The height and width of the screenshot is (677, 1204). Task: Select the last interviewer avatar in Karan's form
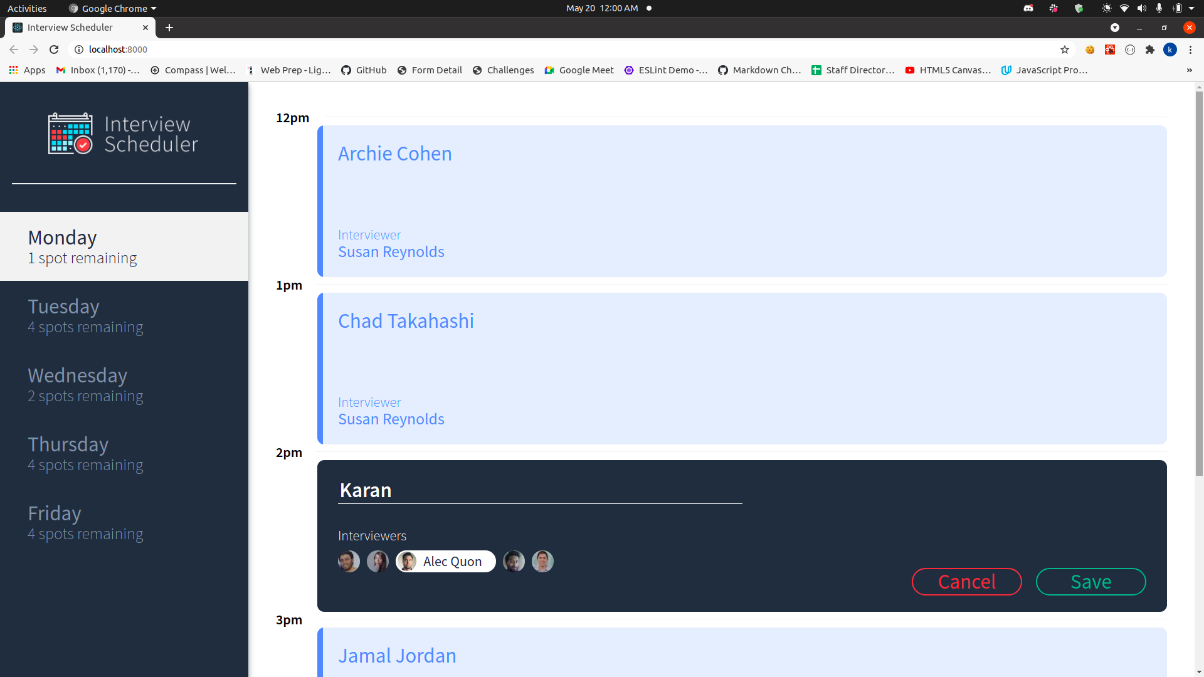point(542,561)
